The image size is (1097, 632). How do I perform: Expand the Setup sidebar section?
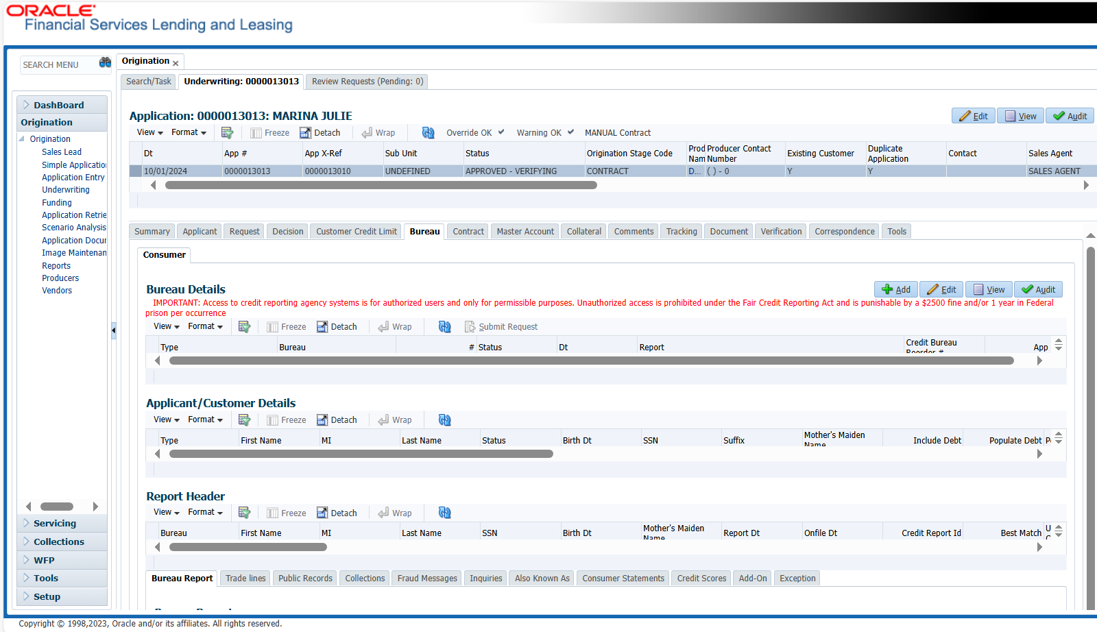[62, 596]
